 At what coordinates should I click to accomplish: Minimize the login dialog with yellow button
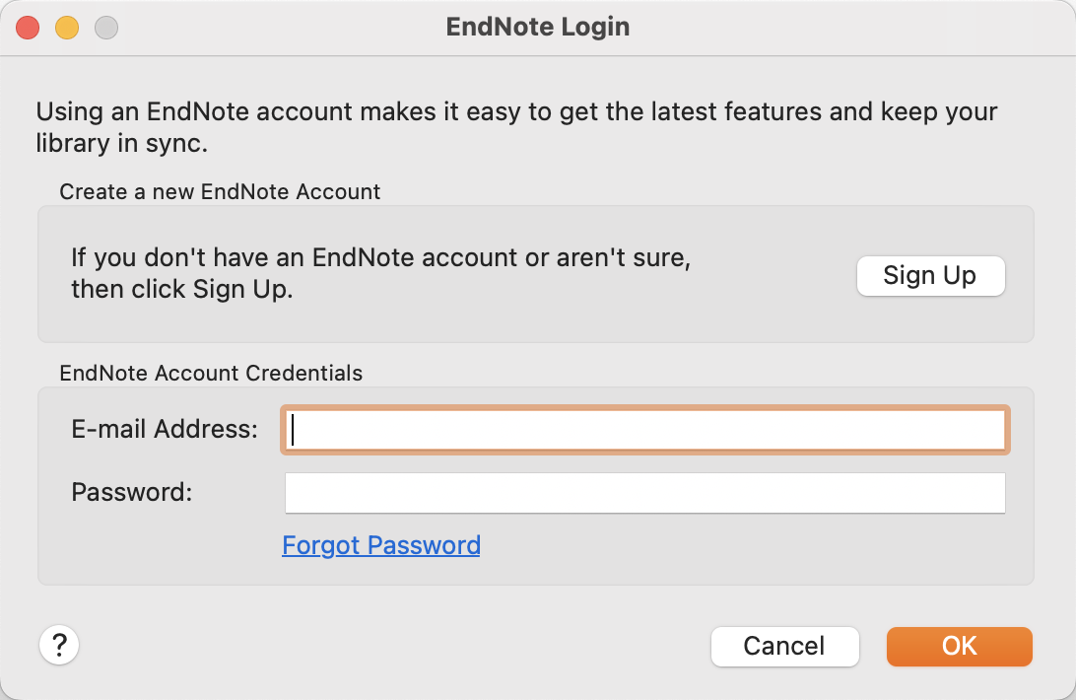point(67,28)
